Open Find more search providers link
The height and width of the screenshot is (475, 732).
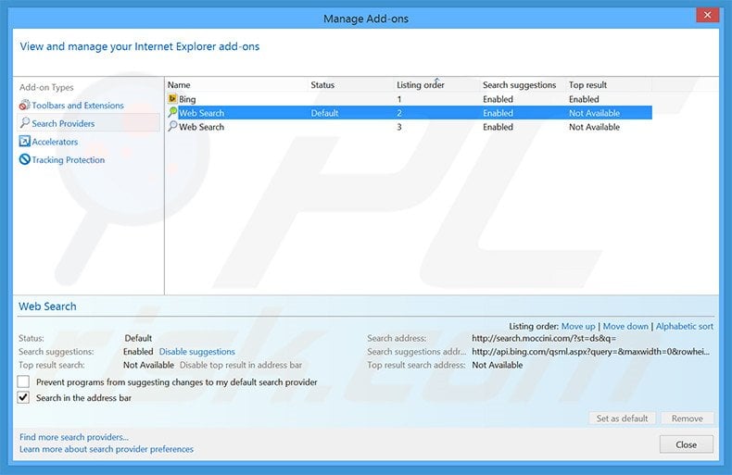click(74, 437)
